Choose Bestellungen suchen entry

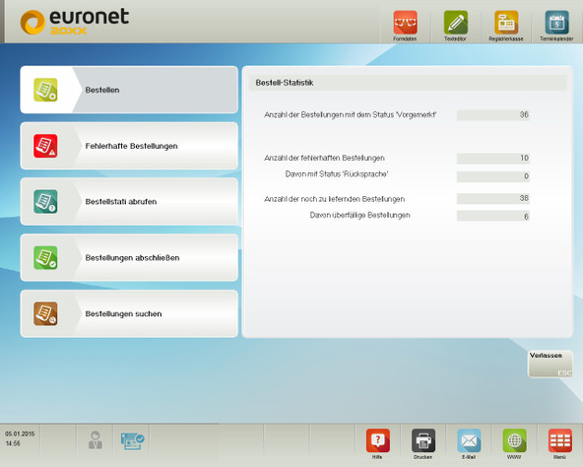129,313
